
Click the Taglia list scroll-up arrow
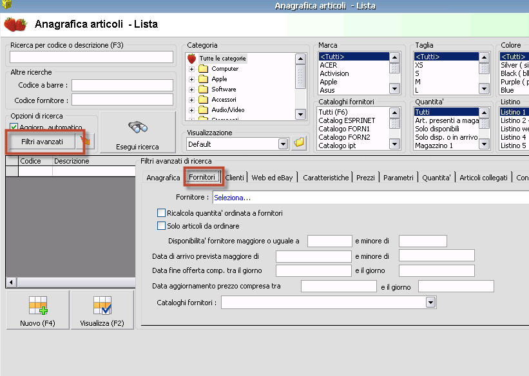pos(484,57)
